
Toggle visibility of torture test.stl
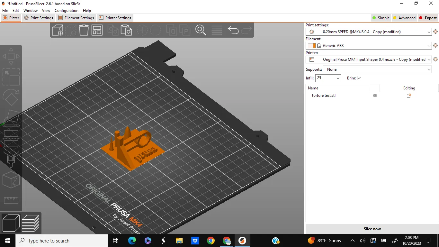point(375,96)
